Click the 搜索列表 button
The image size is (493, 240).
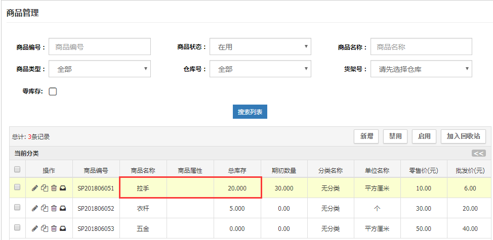tap(250, 112)
